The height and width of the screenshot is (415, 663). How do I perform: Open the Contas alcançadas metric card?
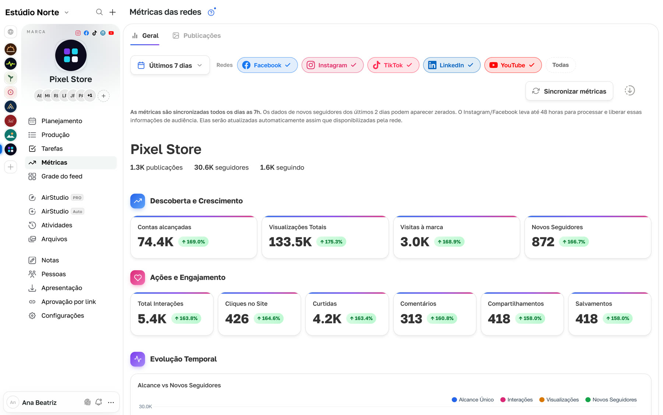(x=194, y=237)
